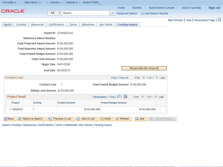Expand the Awards breadcrumb dropdown

click(72, 2)
